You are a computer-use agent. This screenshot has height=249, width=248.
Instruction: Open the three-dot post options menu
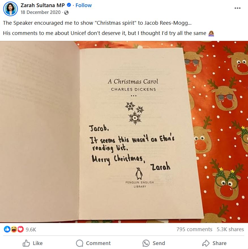(x=238, y=8)
